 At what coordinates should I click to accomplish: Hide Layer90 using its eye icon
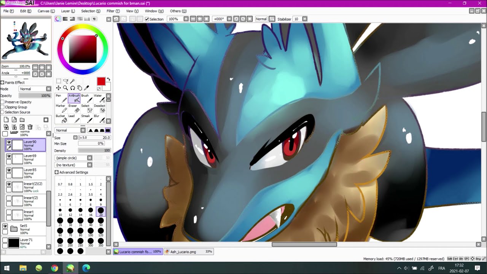click(9, 143)
